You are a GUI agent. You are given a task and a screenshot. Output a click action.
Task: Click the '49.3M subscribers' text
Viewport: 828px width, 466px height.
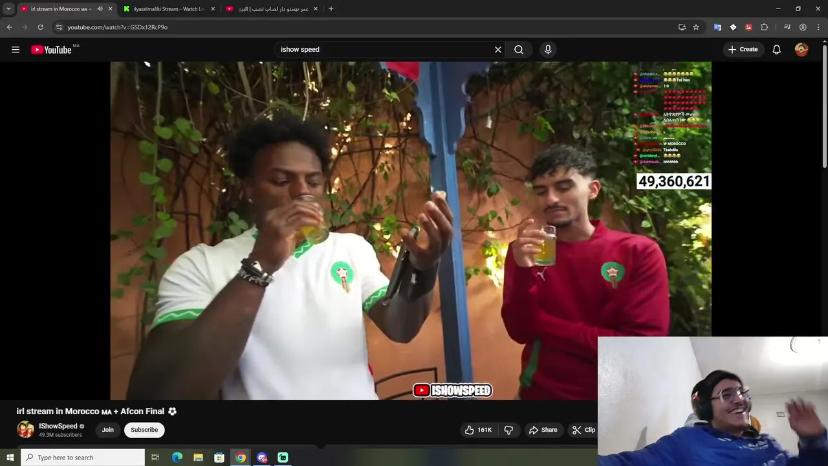click(x=60, y=435)
